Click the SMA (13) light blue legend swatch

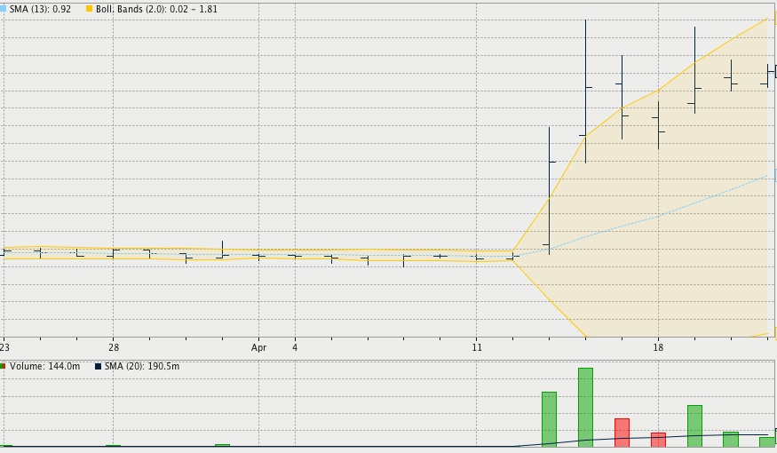click(3, 9)
